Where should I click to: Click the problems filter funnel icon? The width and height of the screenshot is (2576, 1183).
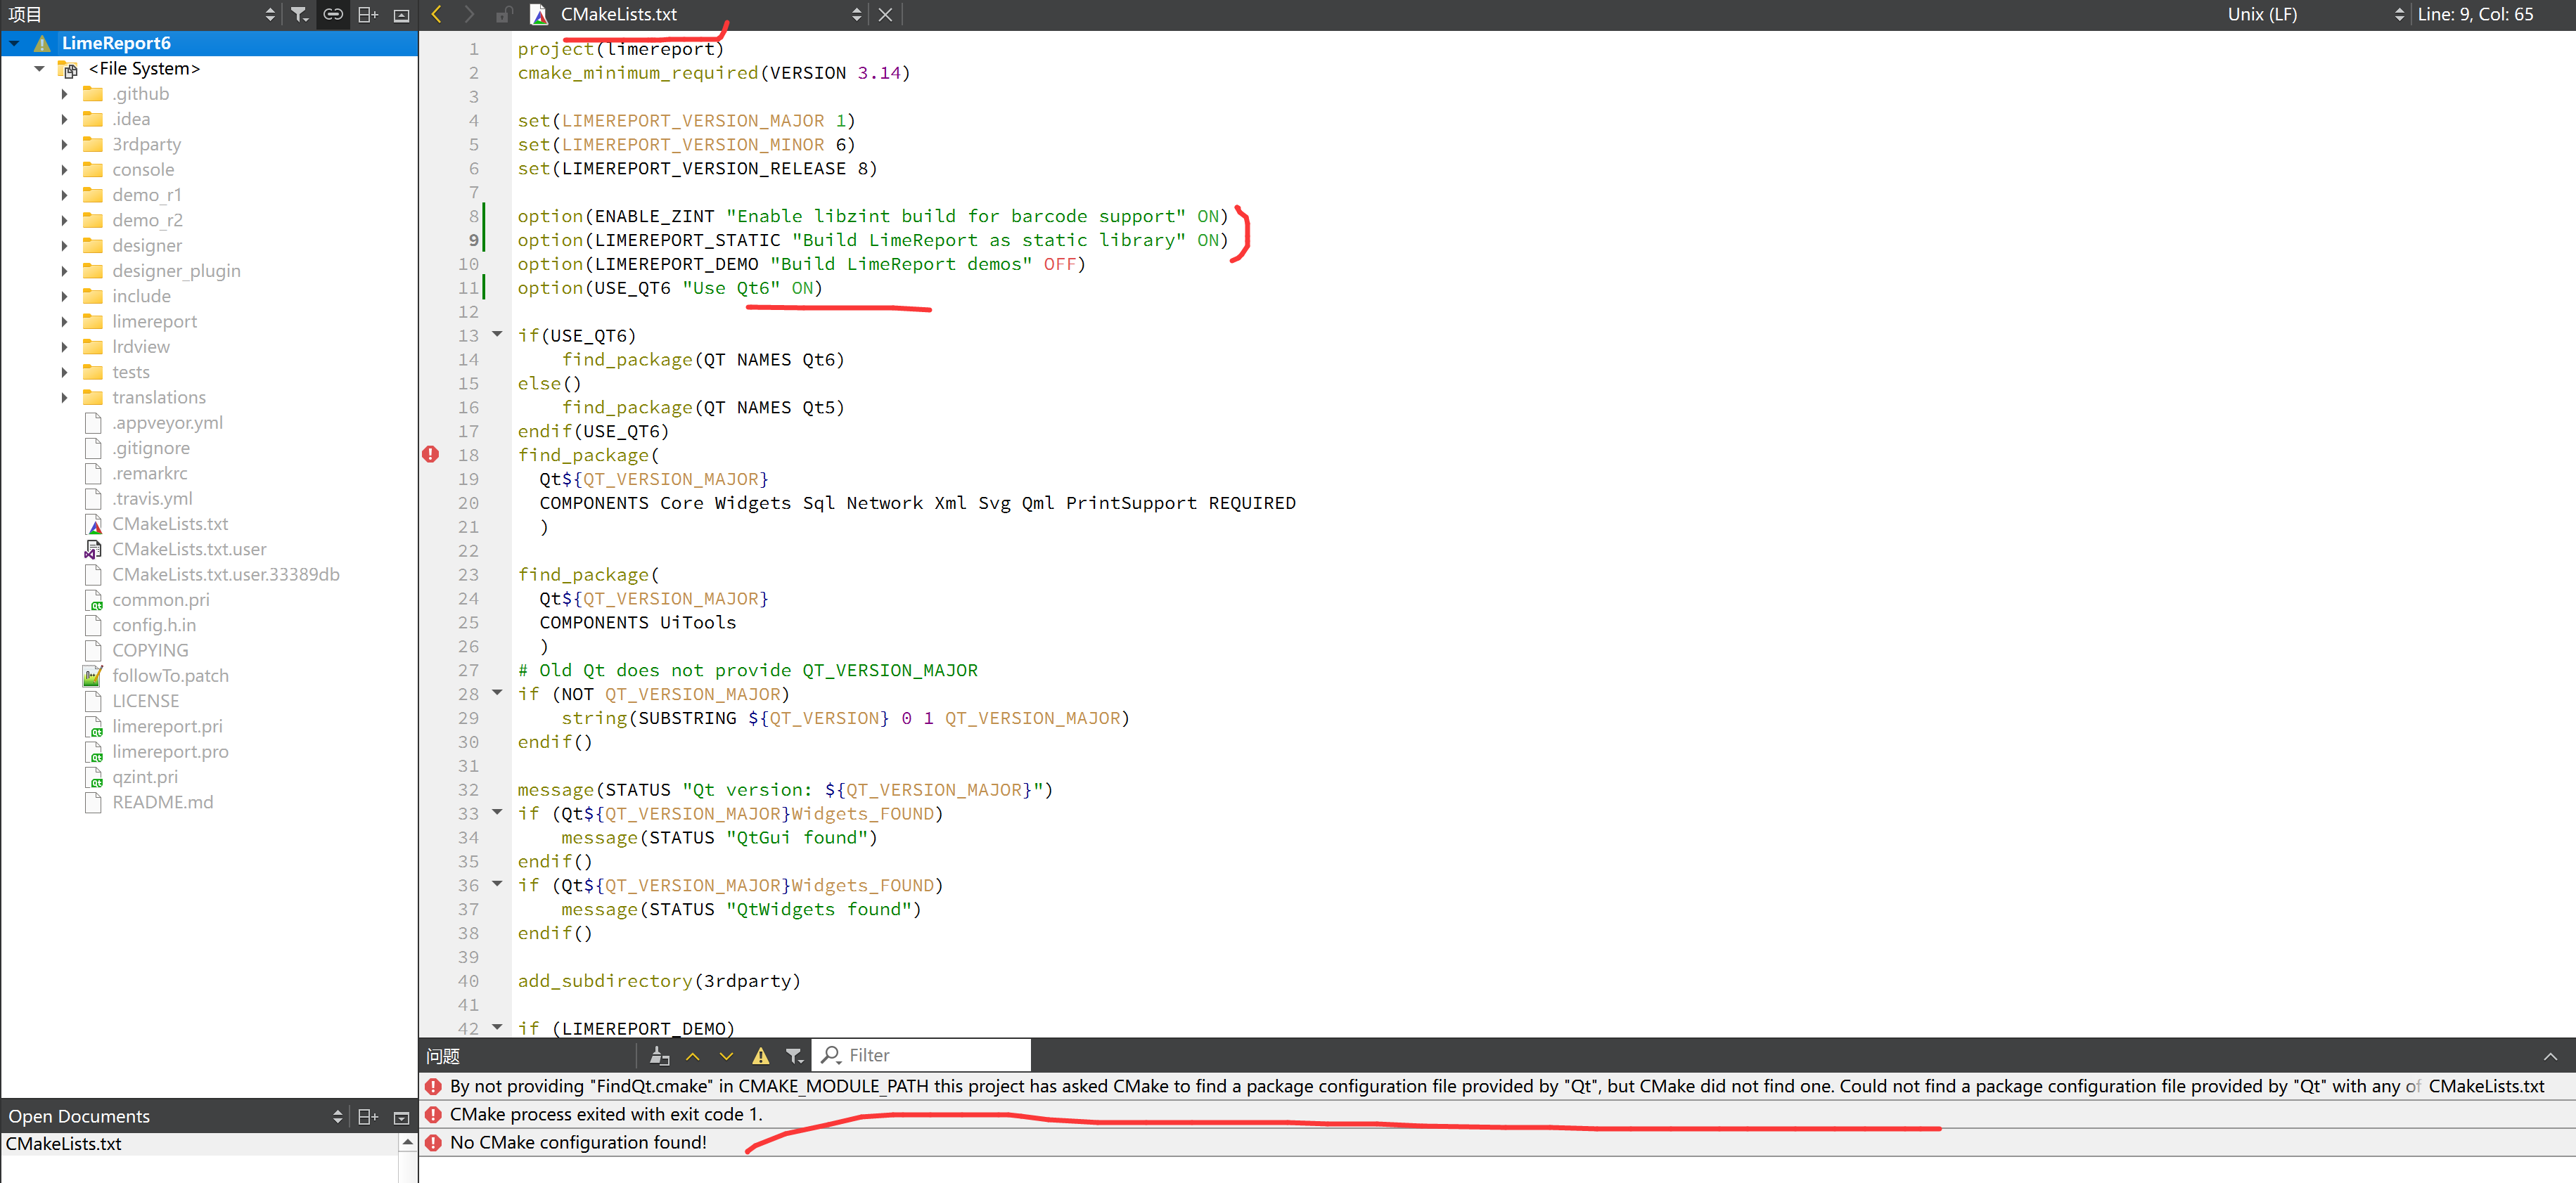tap(793, 1055)
